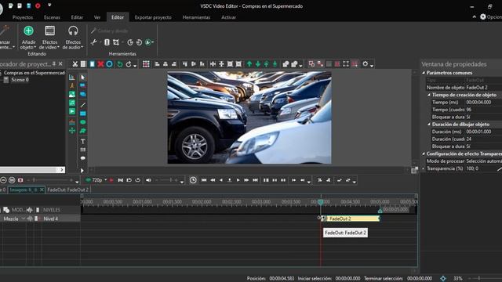This screenshot has width=502, height=282.
Task: Jump to end with the skip-to-end button
Action: [x=255, y=180]
